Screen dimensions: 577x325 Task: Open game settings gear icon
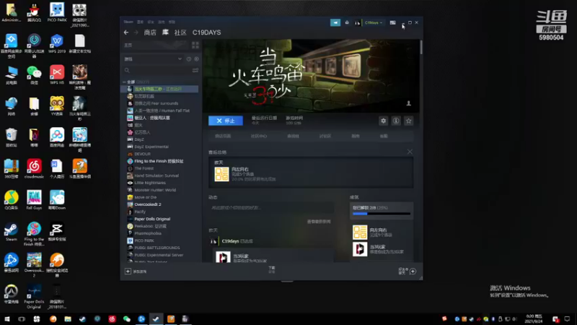pyautogui.click(x=384, y=121)
